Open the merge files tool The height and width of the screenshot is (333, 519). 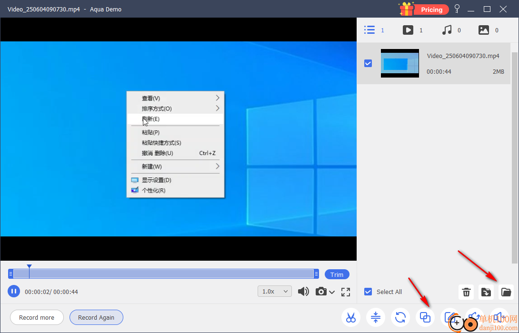(425, 317)
